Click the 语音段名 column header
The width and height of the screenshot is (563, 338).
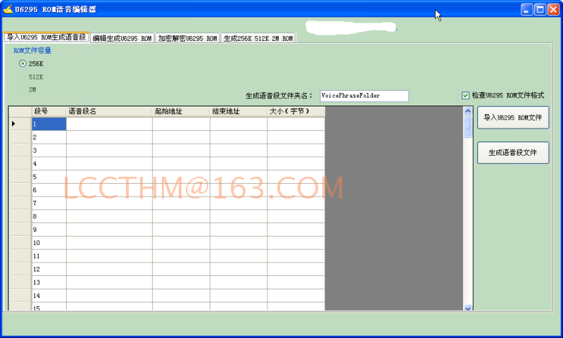tap(109, 111)
